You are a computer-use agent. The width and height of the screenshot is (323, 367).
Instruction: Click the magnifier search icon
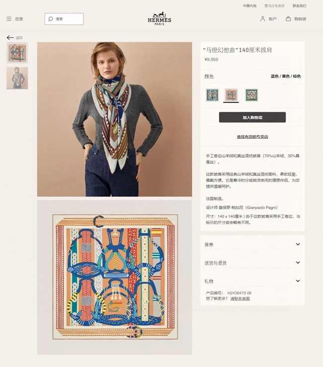(50, 19)
